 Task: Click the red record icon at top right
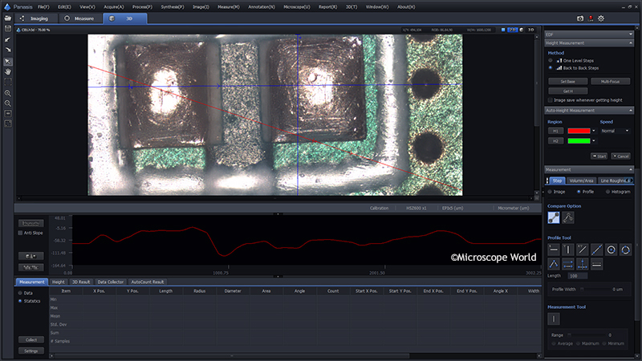click(x=591, y=18)
